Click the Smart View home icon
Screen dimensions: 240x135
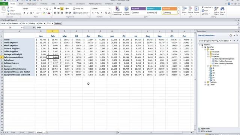(x=231, y=36)
